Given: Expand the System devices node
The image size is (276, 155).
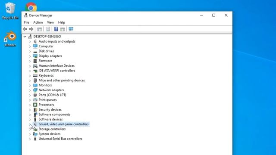Looking at the screenshot, I should 30,134.
